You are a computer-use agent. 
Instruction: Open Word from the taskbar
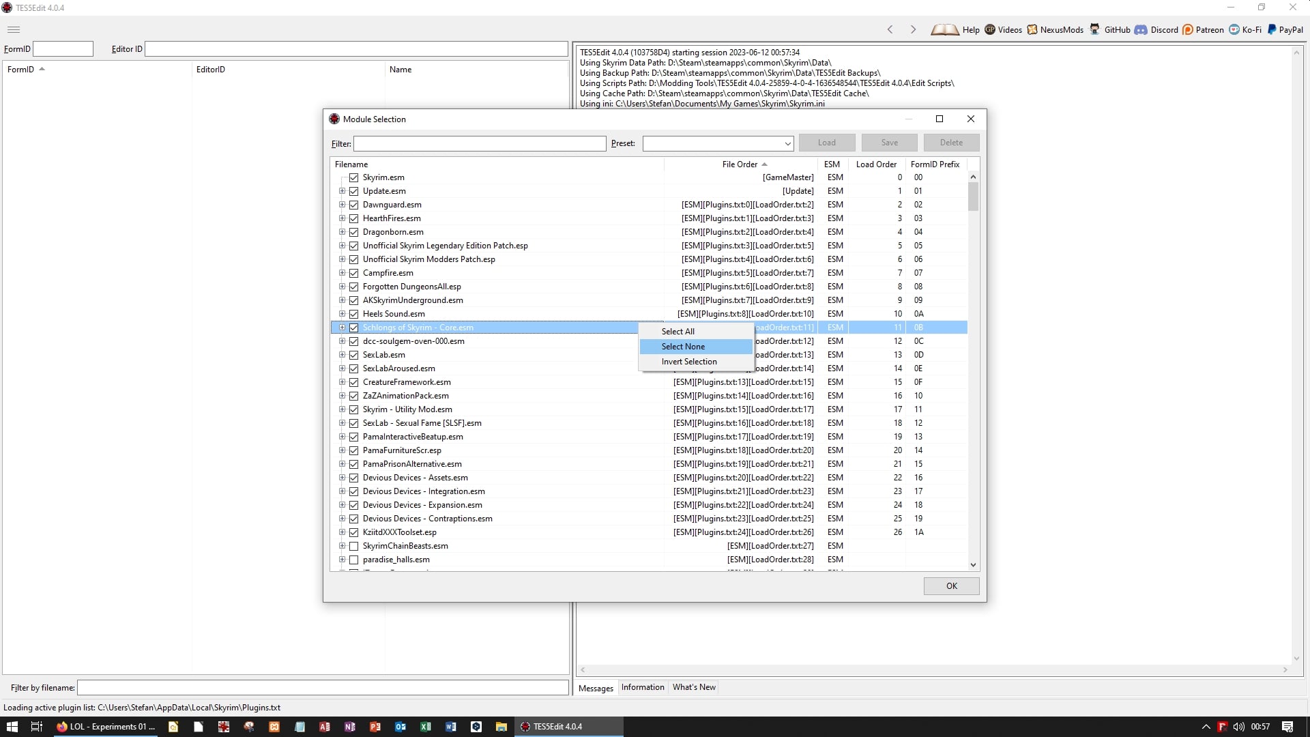(x=451, y=727)
